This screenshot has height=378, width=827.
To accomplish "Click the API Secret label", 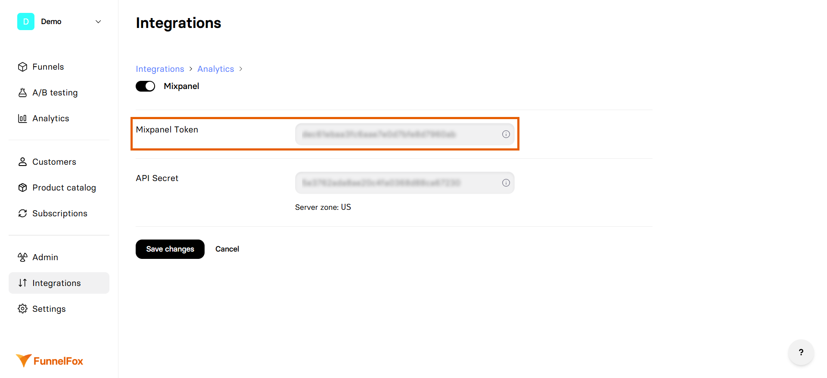I will (157, 178).
